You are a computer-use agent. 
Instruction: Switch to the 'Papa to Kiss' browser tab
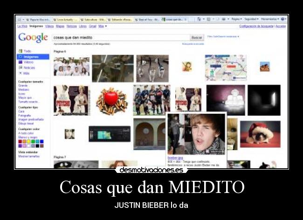tap(38, 20)
